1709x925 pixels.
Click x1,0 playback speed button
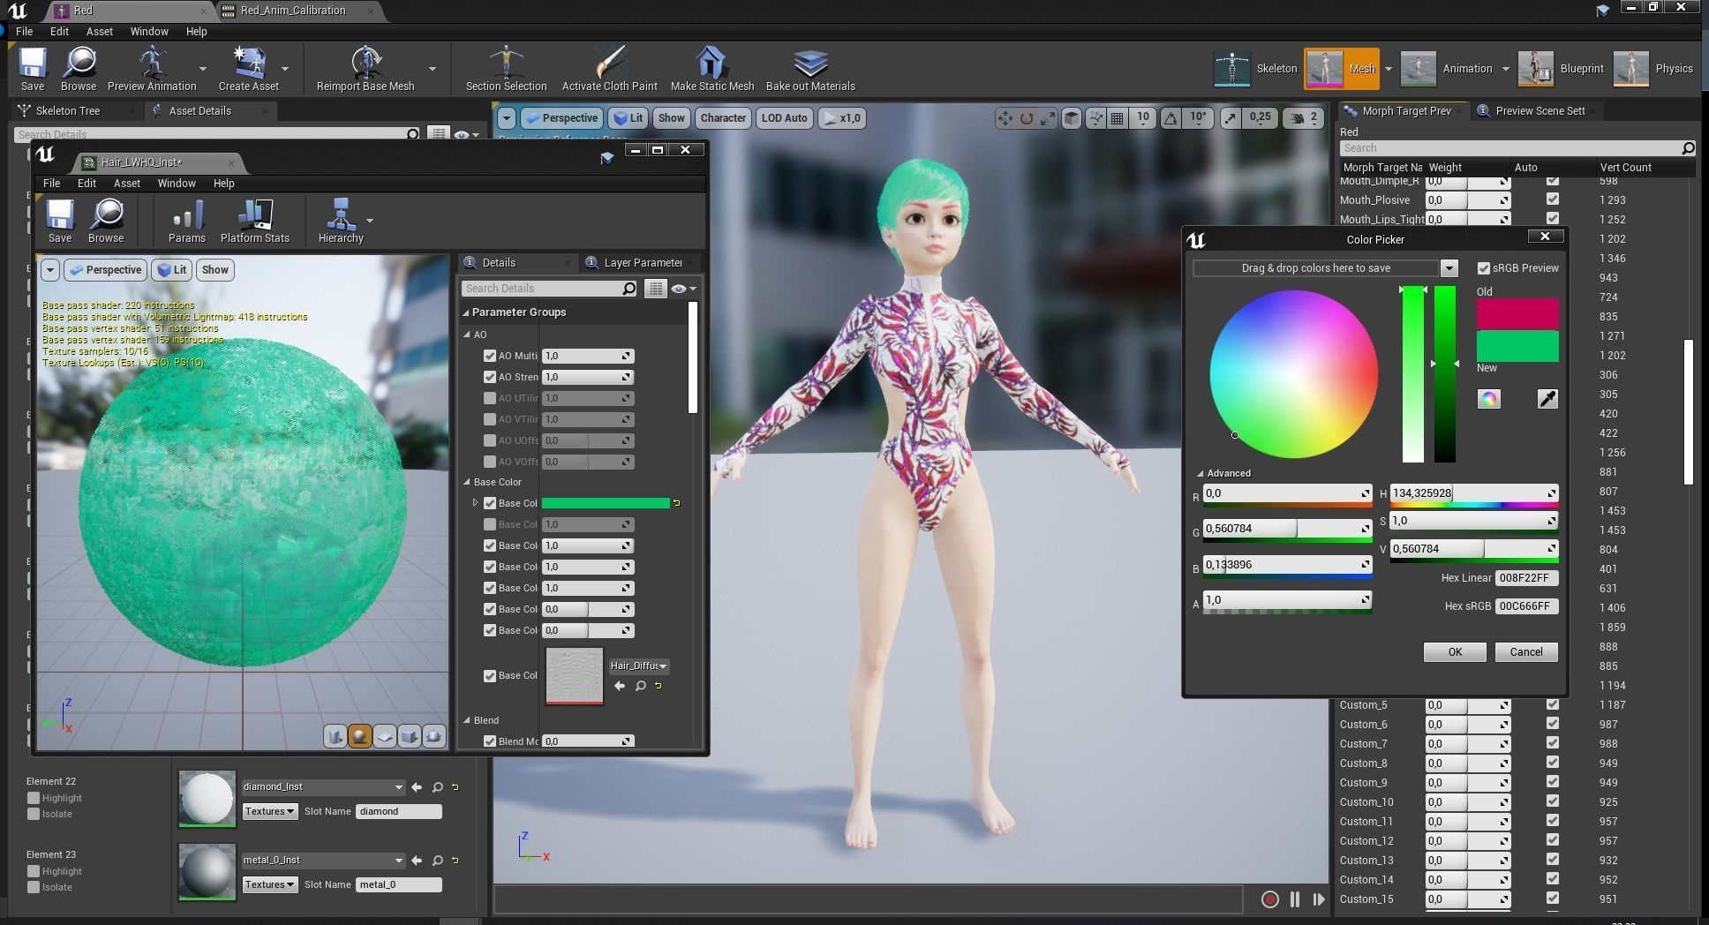[x=842, y=118]
